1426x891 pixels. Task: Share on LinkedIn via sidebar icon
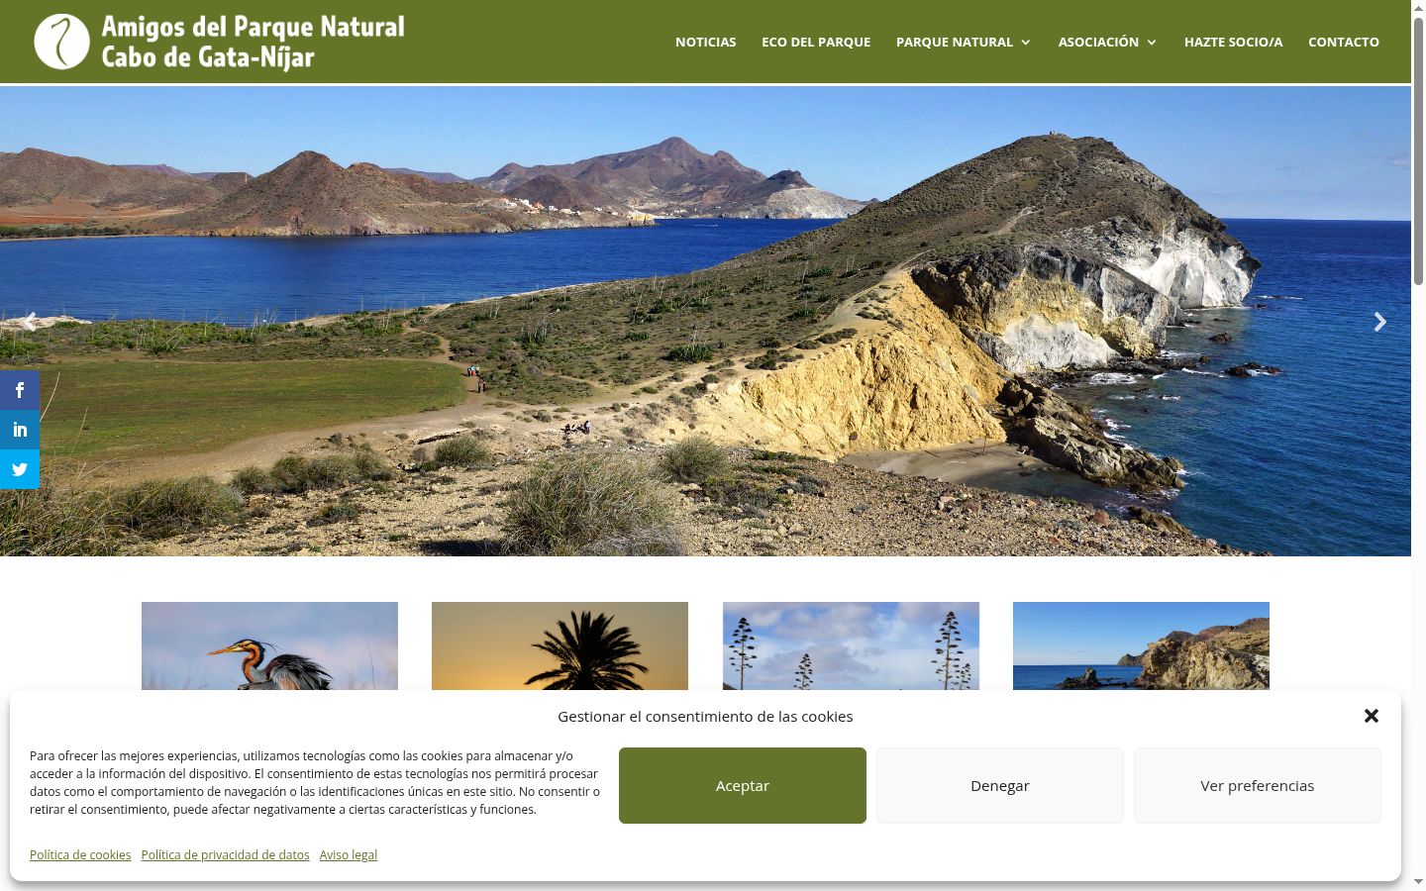pyautogui.click(x=20, y=430)
